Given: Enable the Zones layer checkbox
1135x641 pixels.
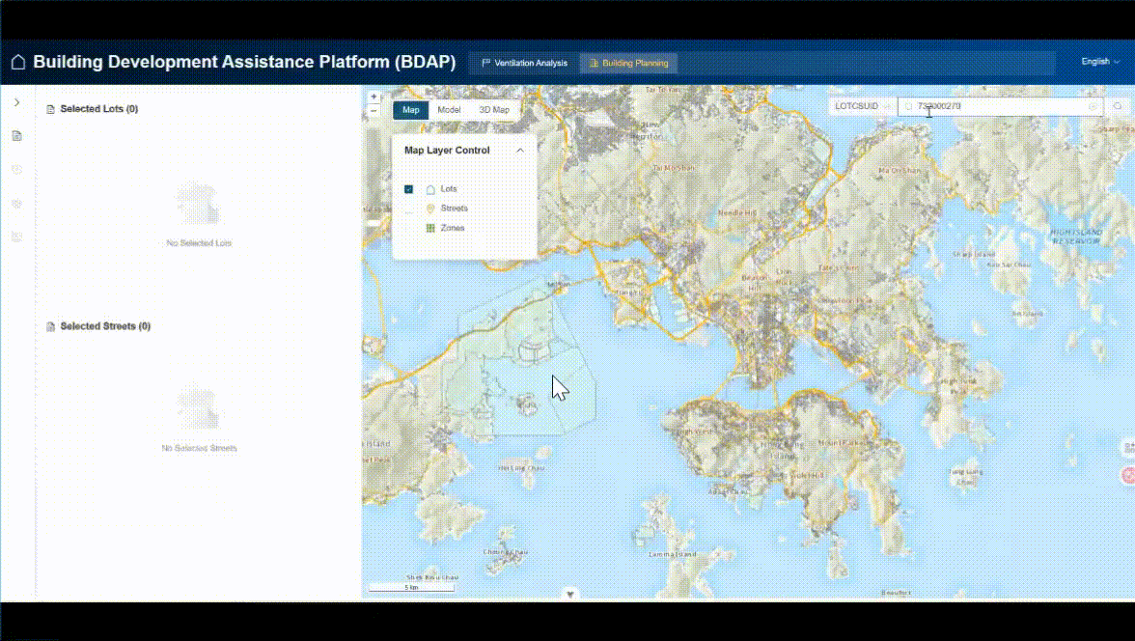Looking at the screenshot, I should (x=409, y=229).
